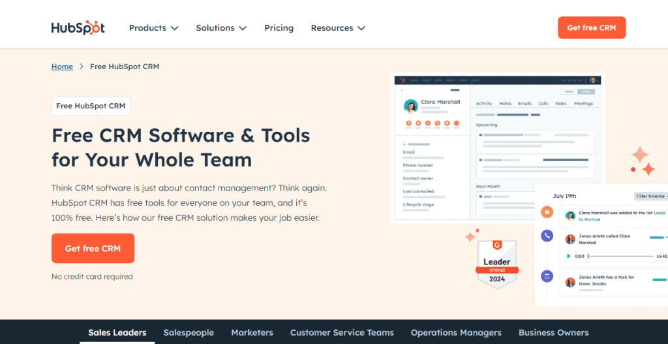Screen dimensions: 668x344
Task: Click the Lifecycle stage field label
Action: [x=417, y=204]
